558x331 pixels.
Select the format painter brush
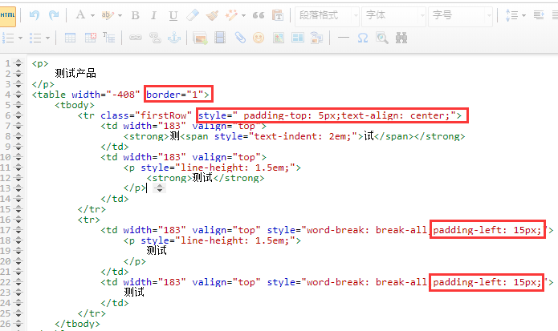pyautogui.click(x=212, y=15)
